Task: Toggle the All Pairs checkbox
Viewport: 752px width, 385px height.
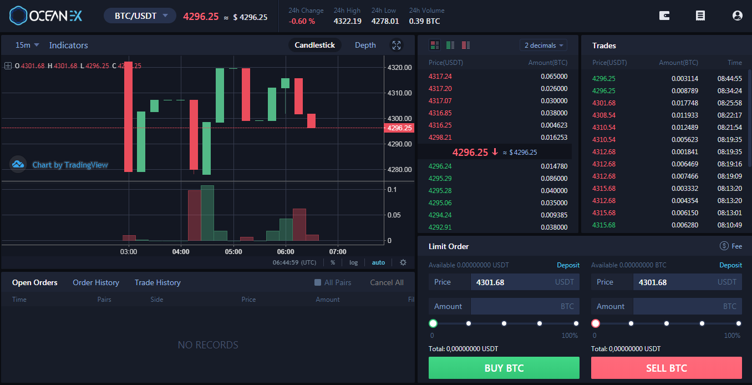Action: (x=318, y=282)
